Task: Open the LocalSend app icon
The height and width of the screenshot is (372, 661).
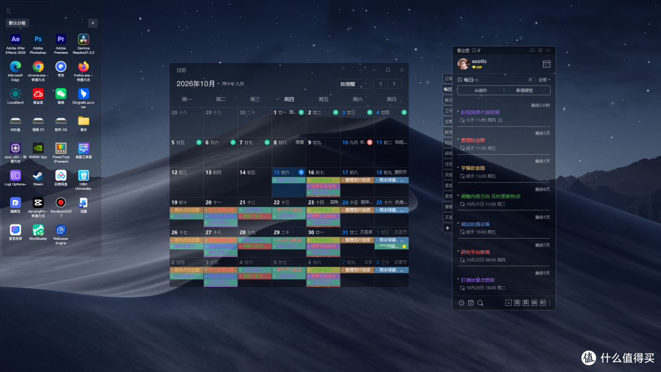Action: (15, 94)
